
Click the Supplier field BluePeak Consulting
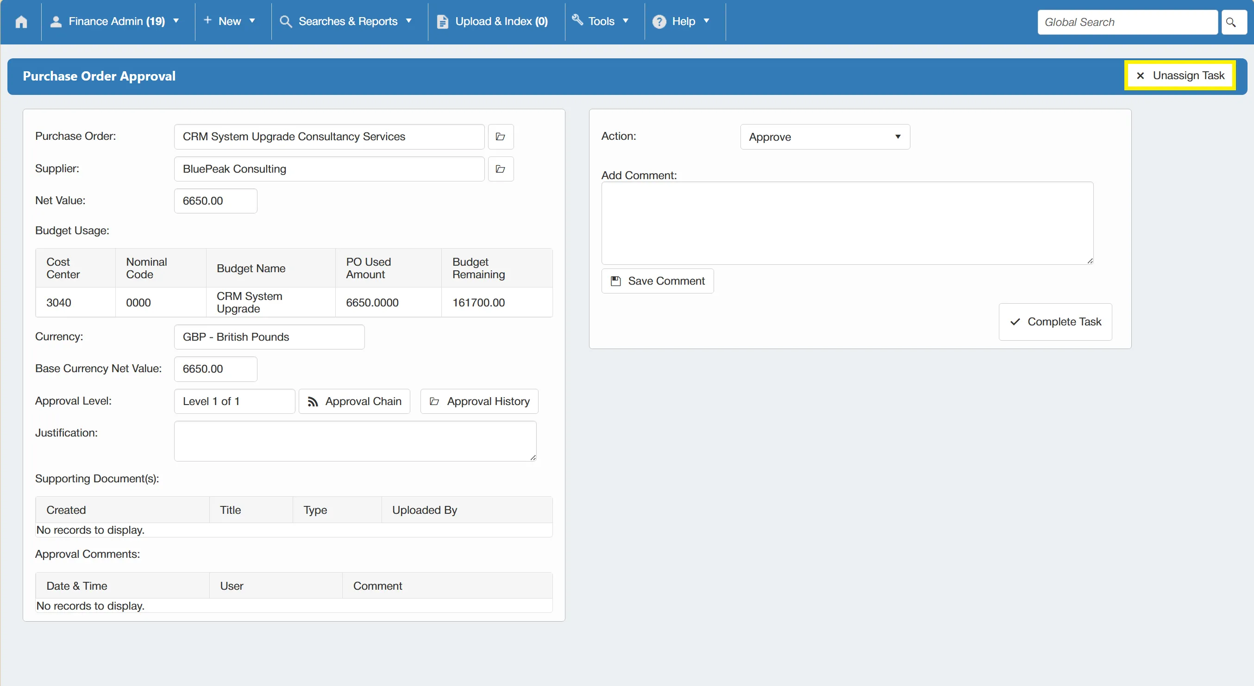(x=329, y=169)
